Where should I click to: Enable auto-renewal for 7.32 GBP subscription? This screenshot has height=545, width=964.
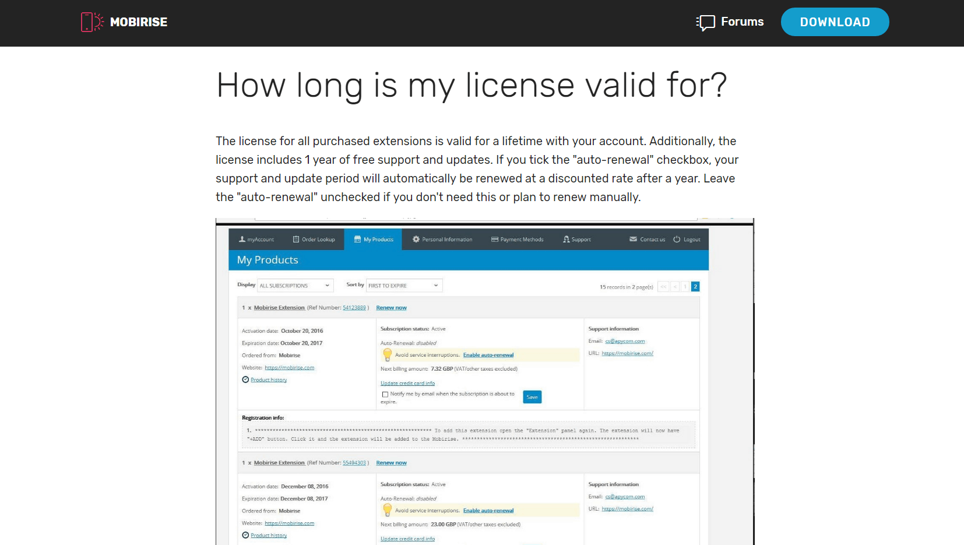pyautogui.click(x=488, y=355)
